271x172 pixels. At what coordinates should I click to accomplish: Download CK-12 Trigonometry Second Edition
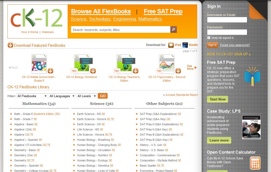[178, 71]
